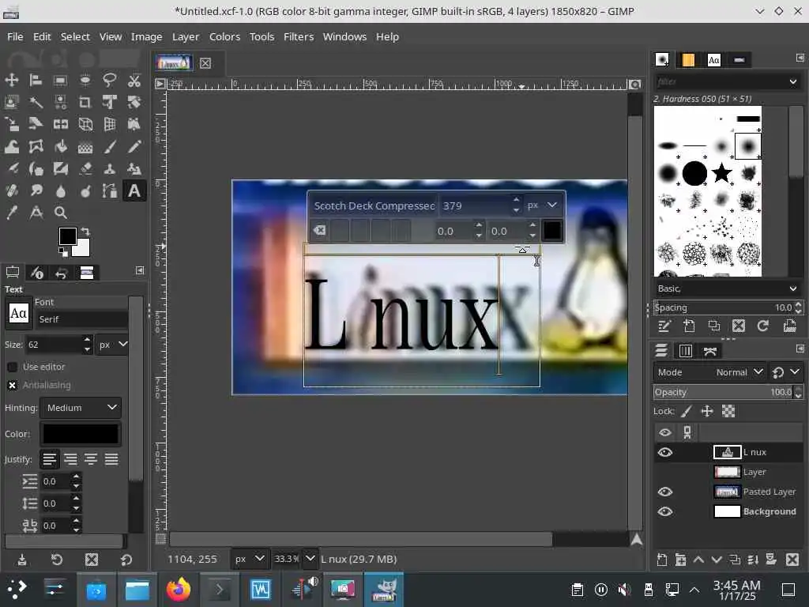Select the Scissors Select tool

tap(134, 80)
